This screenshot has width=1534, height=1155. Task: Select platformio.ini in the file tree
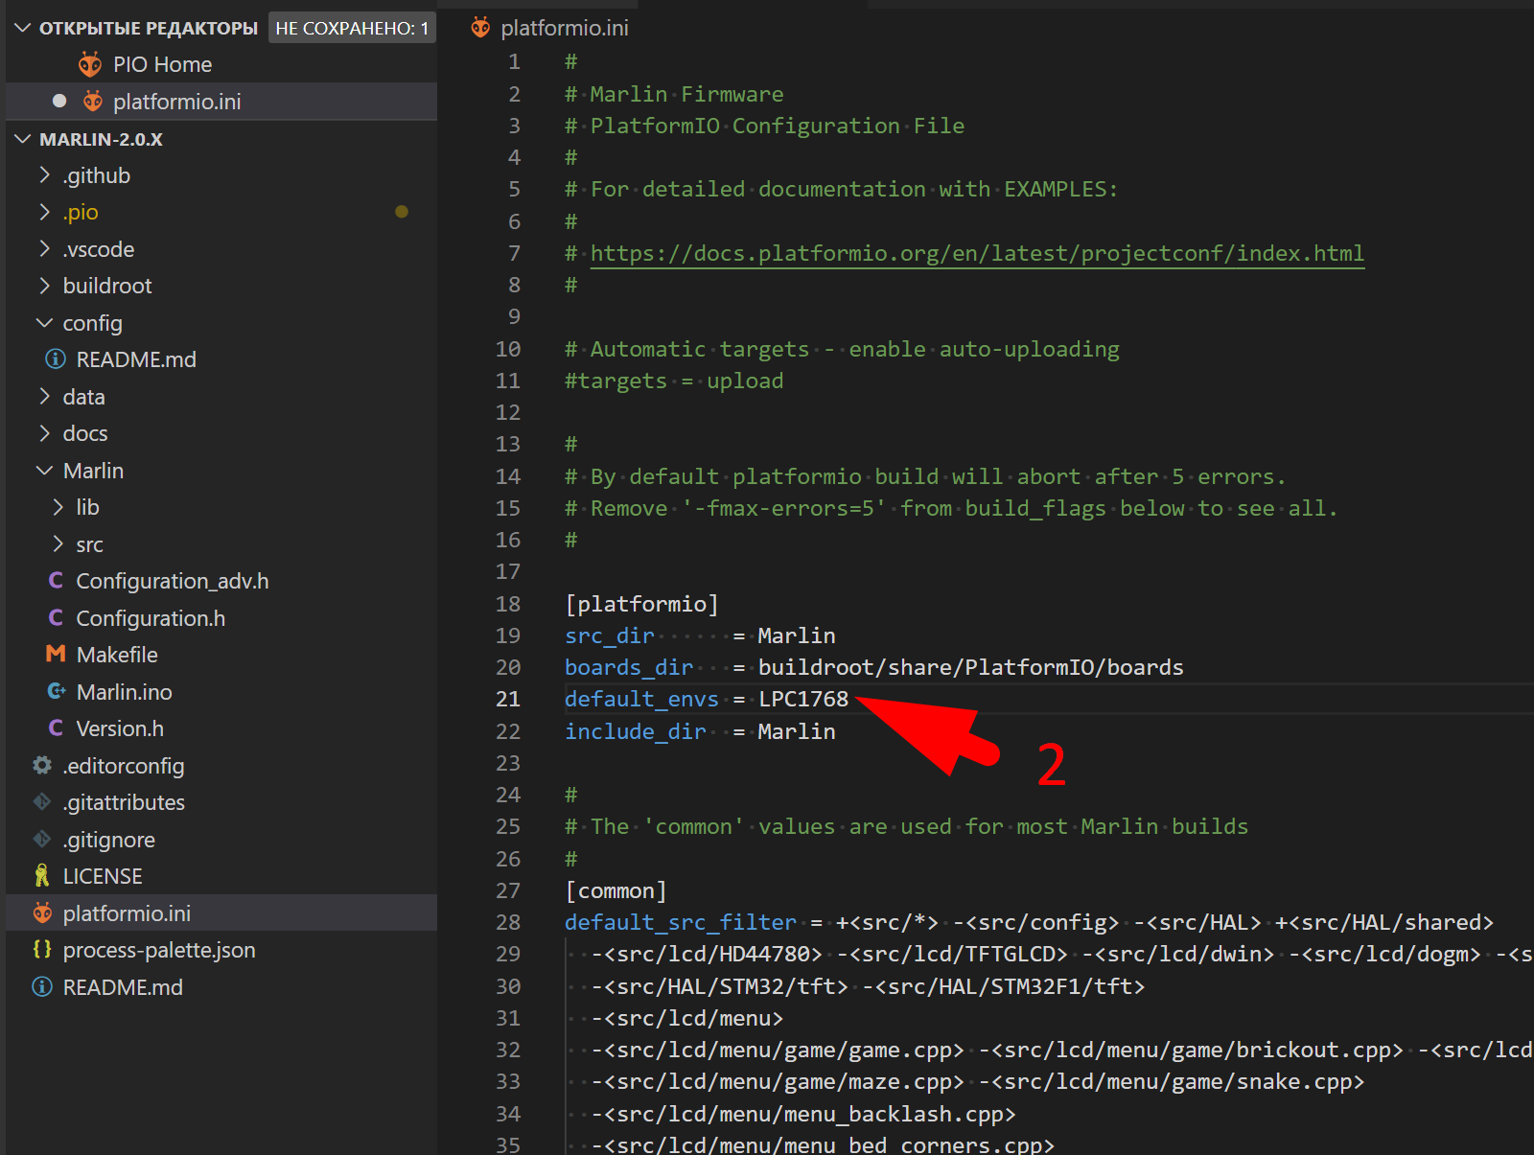point(127,913)
